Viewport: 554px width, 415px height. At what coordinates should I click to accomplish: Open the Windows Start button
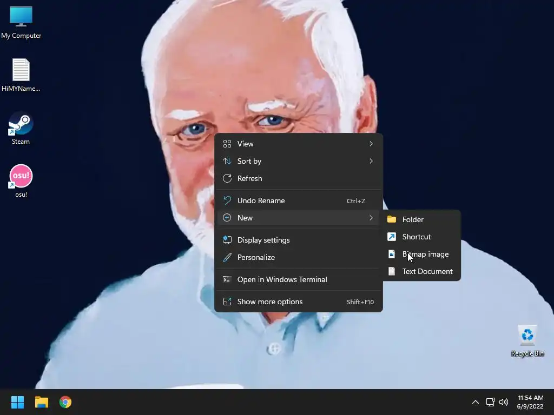tap(17, 402)
